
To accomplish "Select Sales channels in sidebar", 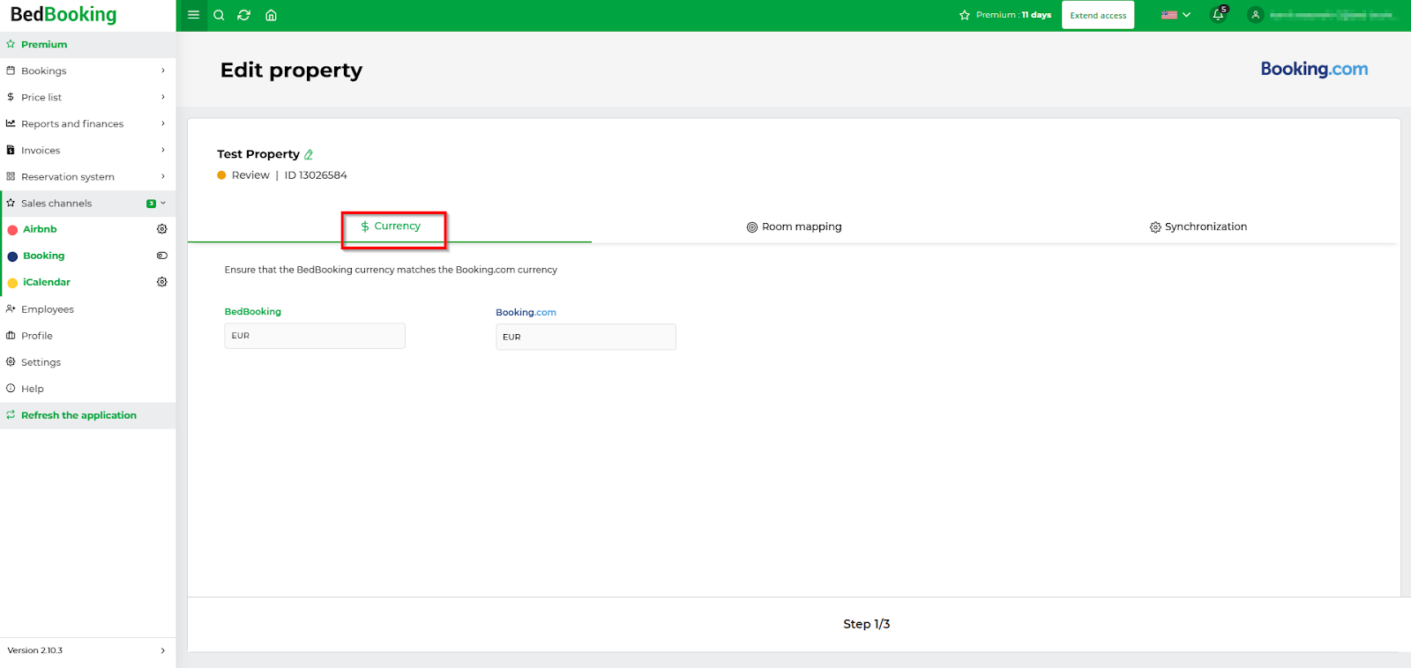I will point(88,203).
